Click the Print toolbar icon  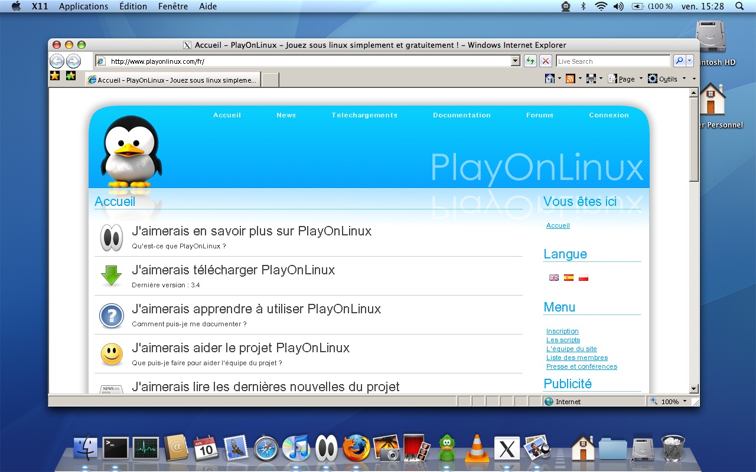tap(591, 78)
